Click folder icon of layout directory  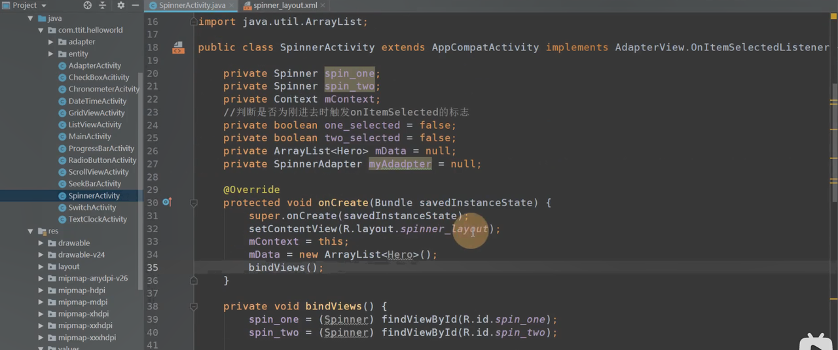pyautogui.click(x=51, y=266)
